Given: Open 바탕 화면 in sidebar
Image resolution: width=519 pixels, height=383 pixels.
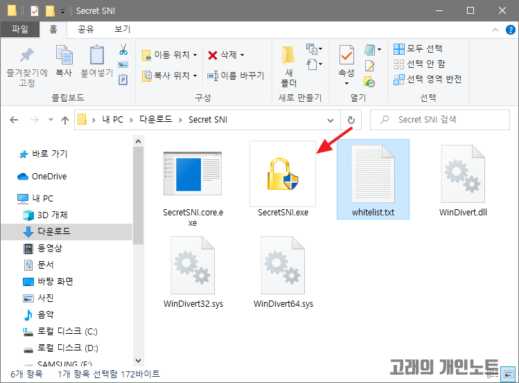Looking at the screenshot, I should [48, 281].
